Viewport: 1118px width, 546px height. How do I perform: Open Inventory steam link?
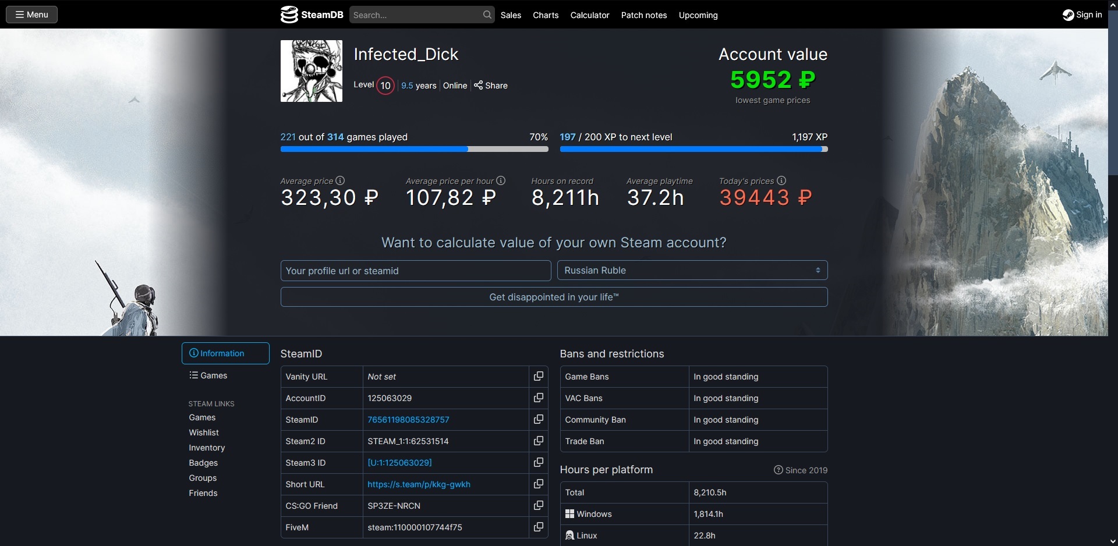[207, 448]
